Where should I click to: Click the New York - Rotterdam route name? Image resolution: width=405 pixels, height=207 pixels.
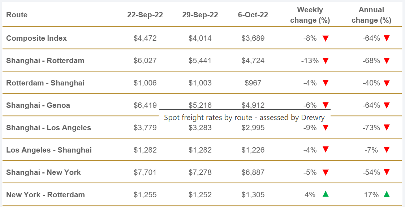click(x=46, y=195)
